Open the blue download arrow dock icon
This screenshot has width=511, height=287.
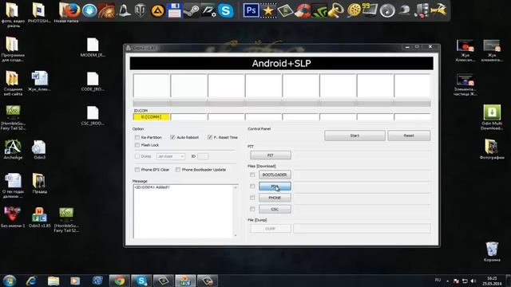[x=89, y=10]
